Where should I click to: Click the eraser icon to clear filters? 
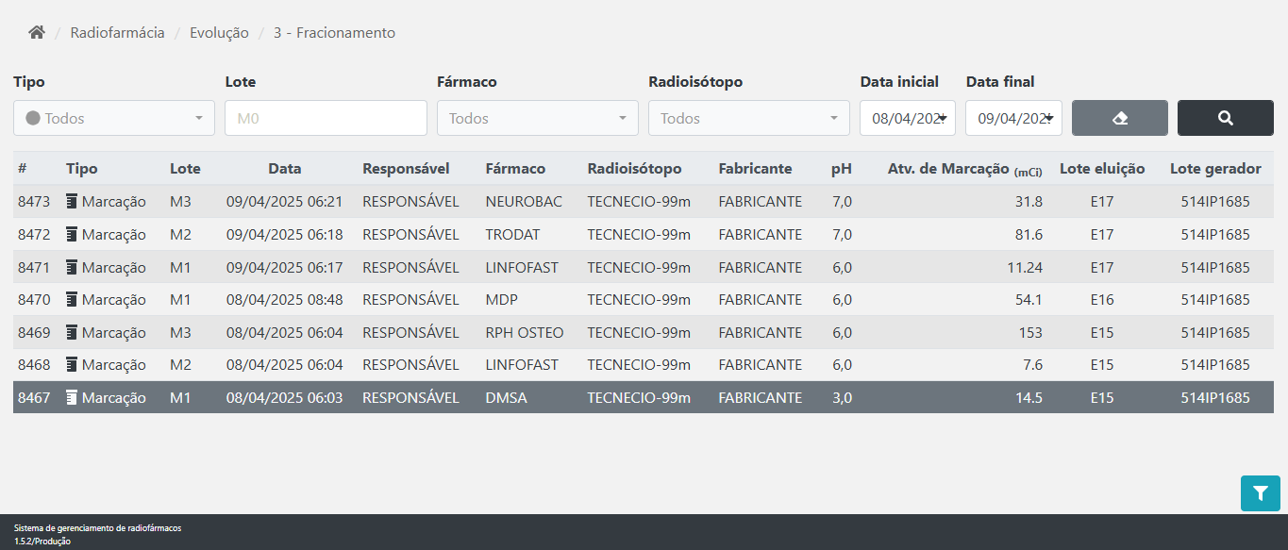click(x=1119, y=117)
